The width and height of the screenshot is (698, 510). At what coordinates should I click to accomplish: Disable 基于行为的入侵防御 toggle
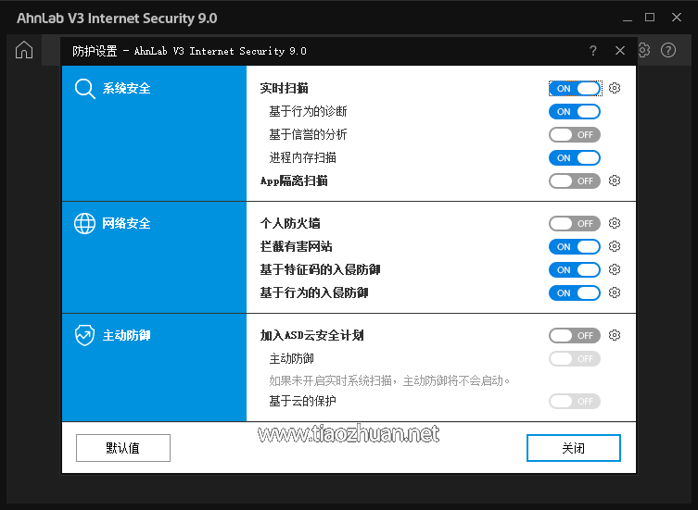click(x=575, y=293)
